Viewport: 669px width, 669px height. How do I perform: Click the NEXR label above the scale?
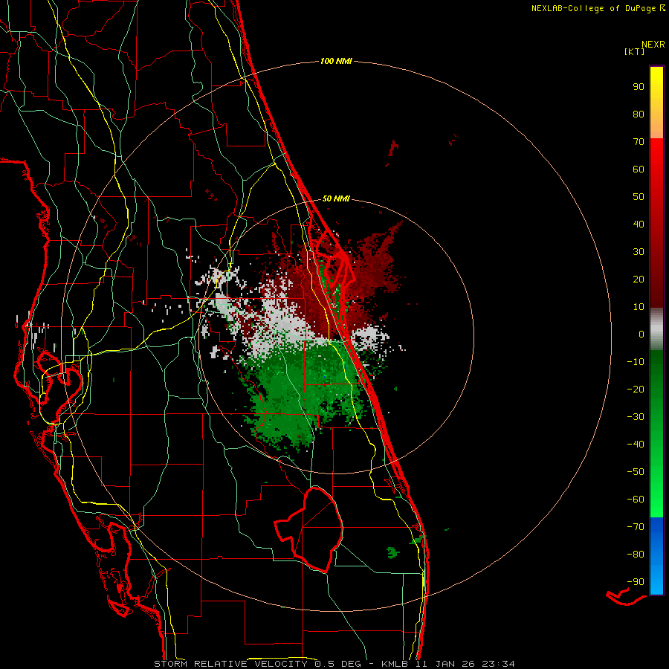pyautogui.click(x=653, y=44)
